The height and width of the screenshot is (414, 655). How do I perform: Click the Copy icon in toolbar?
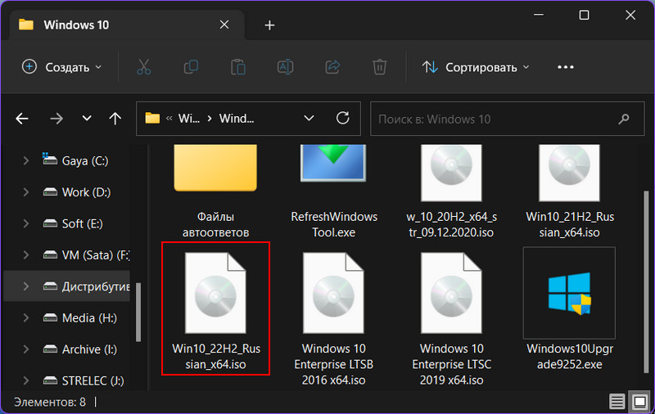pyautogui.click(x=191, y=67)
